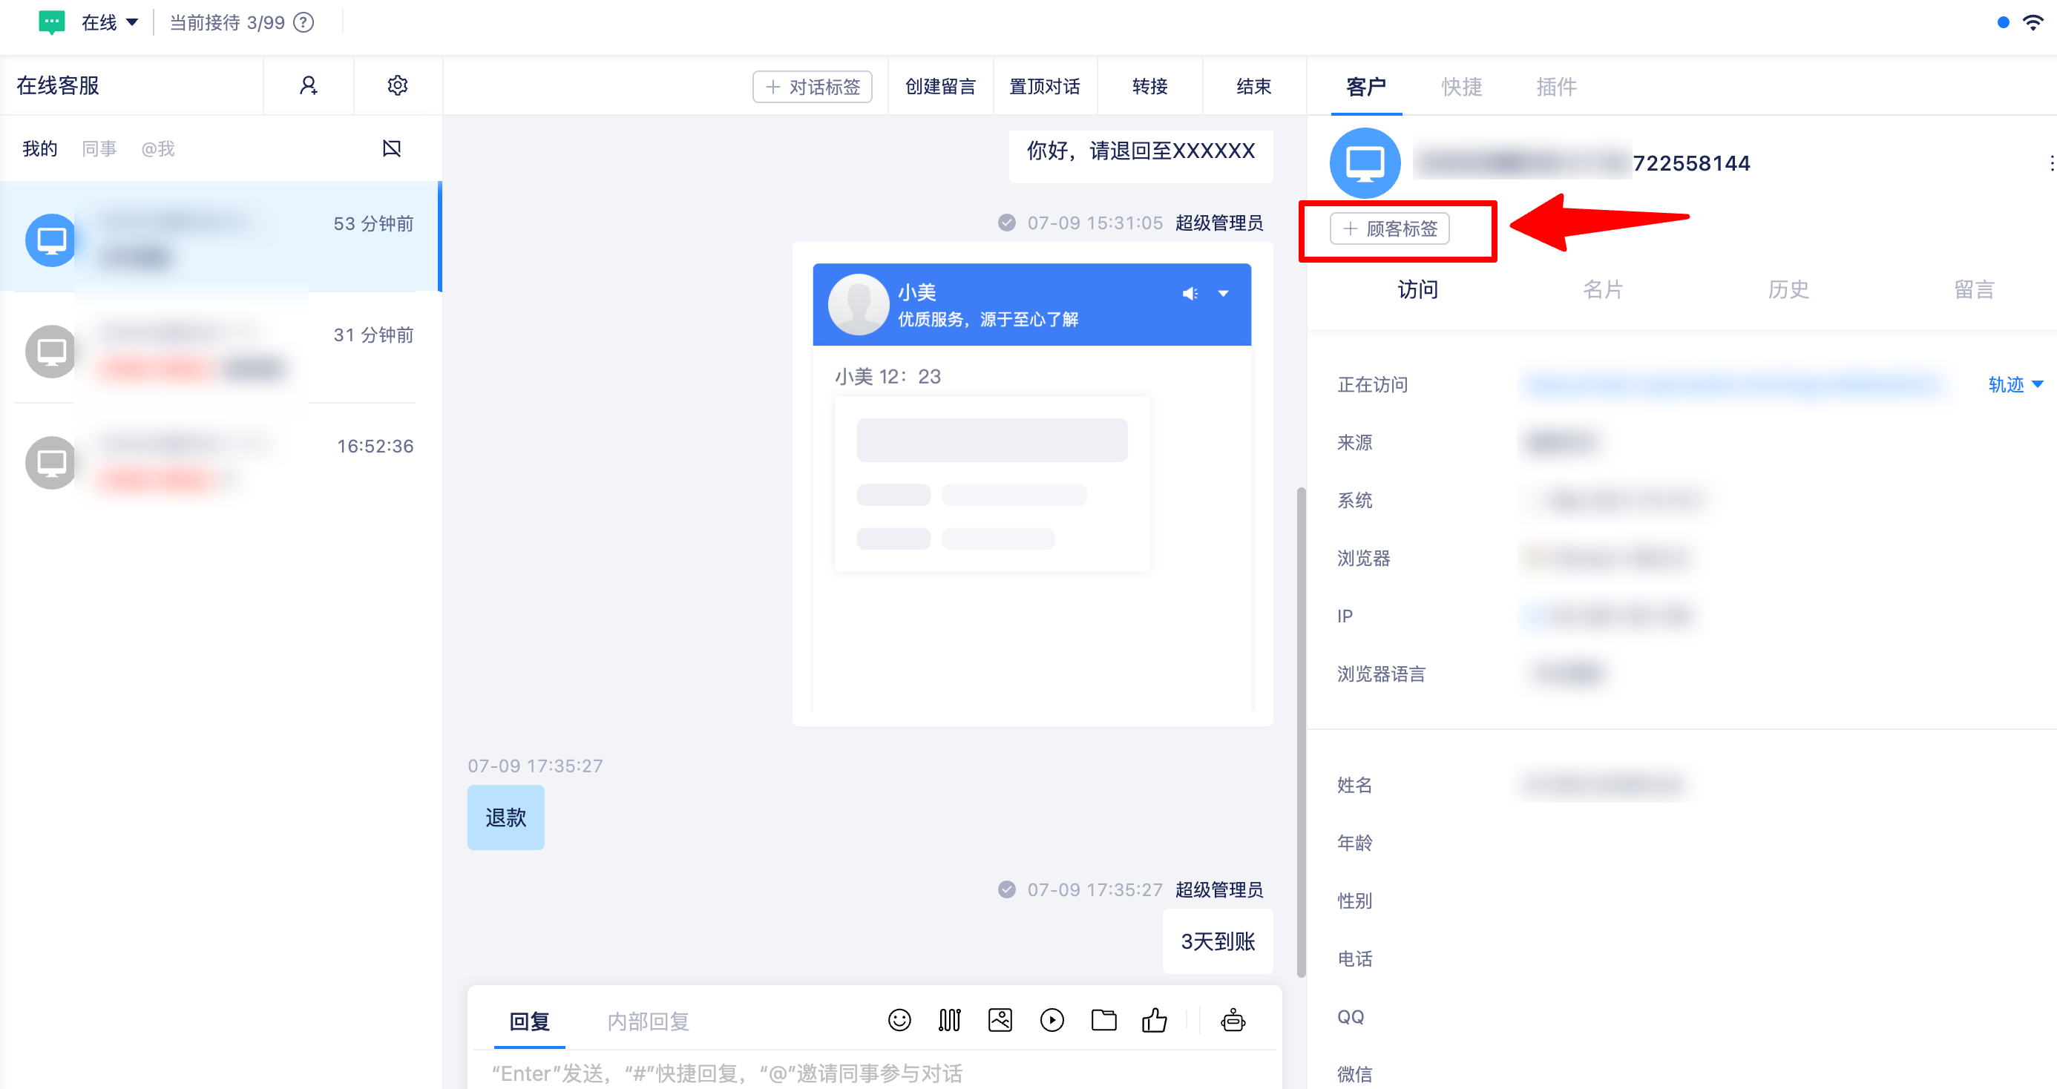Image resolution: width=2057 pixels, height=1089 pixels.
Task: Click sent checkmark icon at 15:31:05
Action: (1006, 223)
